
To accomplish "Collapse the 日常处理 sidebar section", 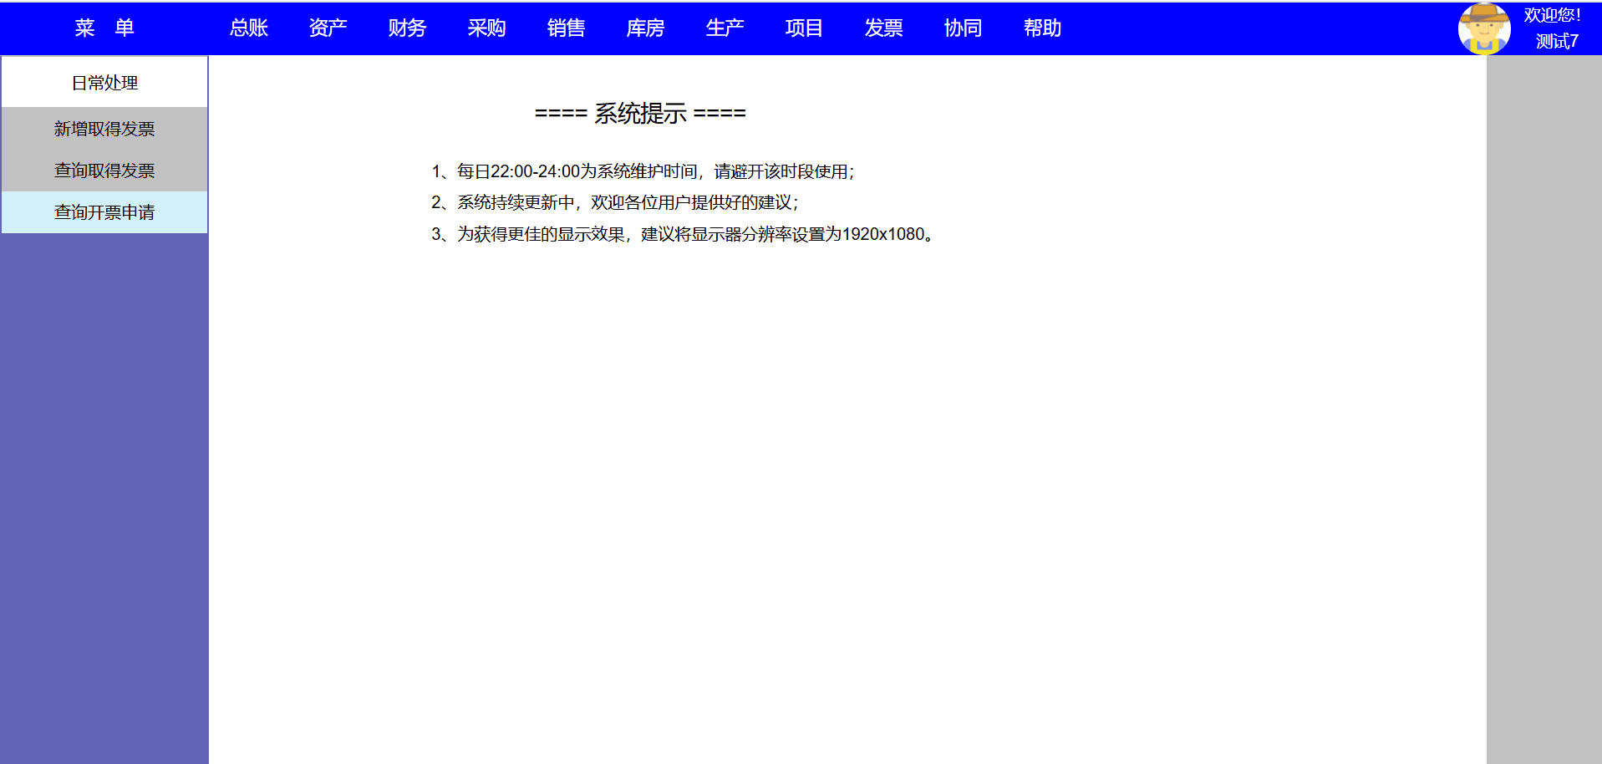I will [104, 83].
